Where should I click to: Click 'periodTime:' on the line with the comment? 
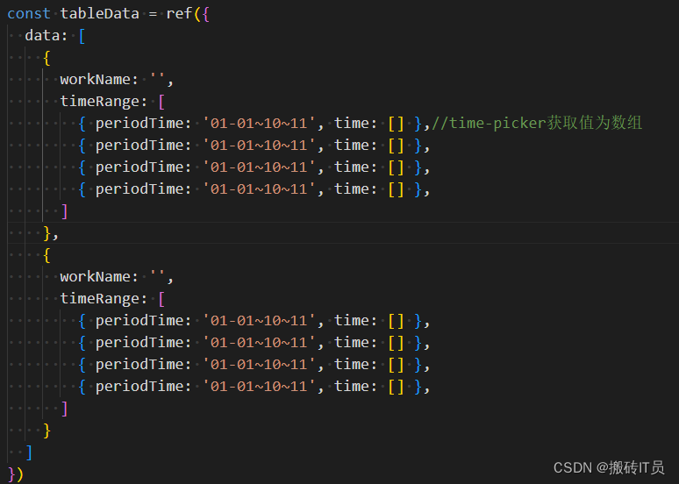coord(143,124)
